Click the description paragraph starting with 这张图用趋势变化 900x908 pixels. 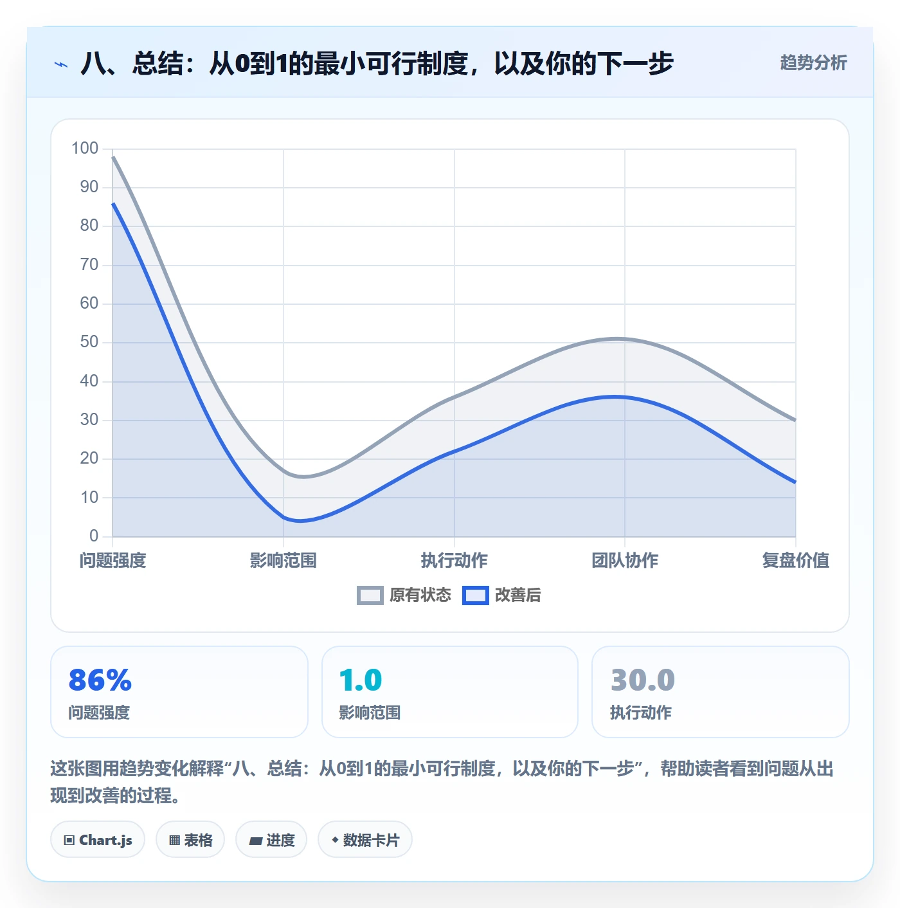click(x=442, y=782)
